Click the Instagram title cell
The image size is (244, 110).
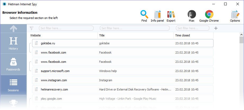click(106, 80)
